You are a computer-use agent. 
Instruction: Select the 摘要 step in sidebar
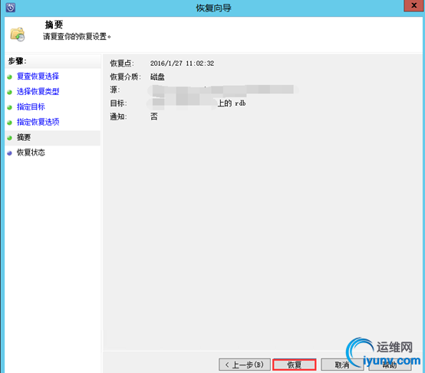(24, 137)
